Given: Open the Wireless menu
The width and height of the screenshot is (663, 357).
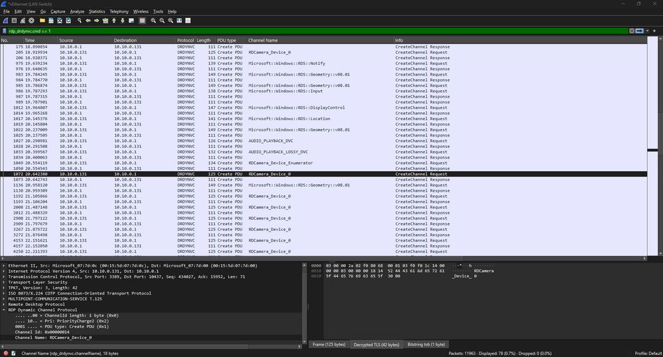Looking at the screenshot, I should pyautogui.click(x=141, y=11).
